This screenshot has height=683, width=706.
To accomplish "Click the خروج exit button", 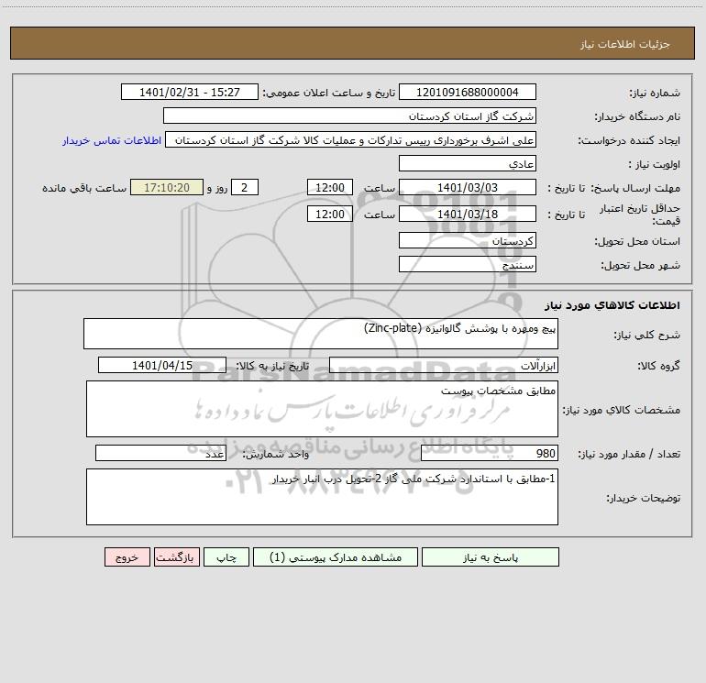I will (x=127, y=556).
